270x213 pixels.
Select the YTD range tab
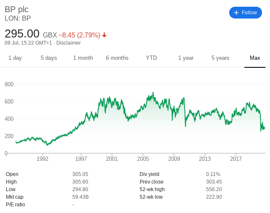click(151, 58)
